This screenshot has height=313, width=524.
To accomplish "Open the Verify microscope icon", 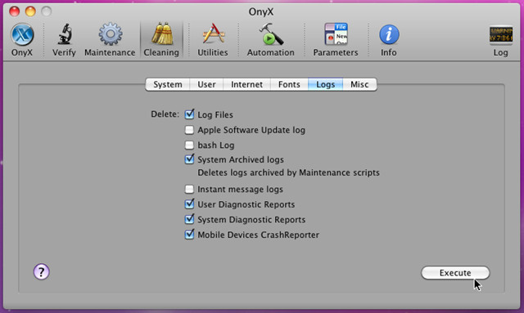I will click(x=65, y=34).
